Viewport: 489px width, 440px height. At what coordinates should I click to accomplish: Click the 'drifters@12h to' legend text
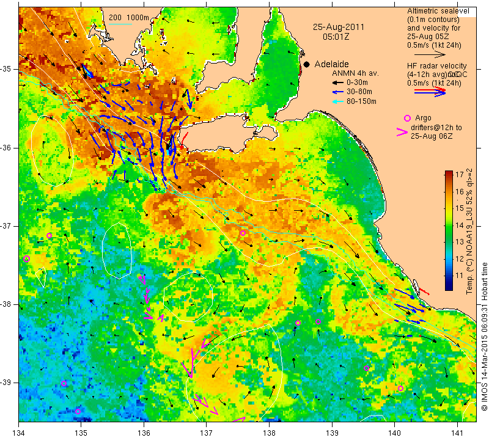tap(436, 128)
